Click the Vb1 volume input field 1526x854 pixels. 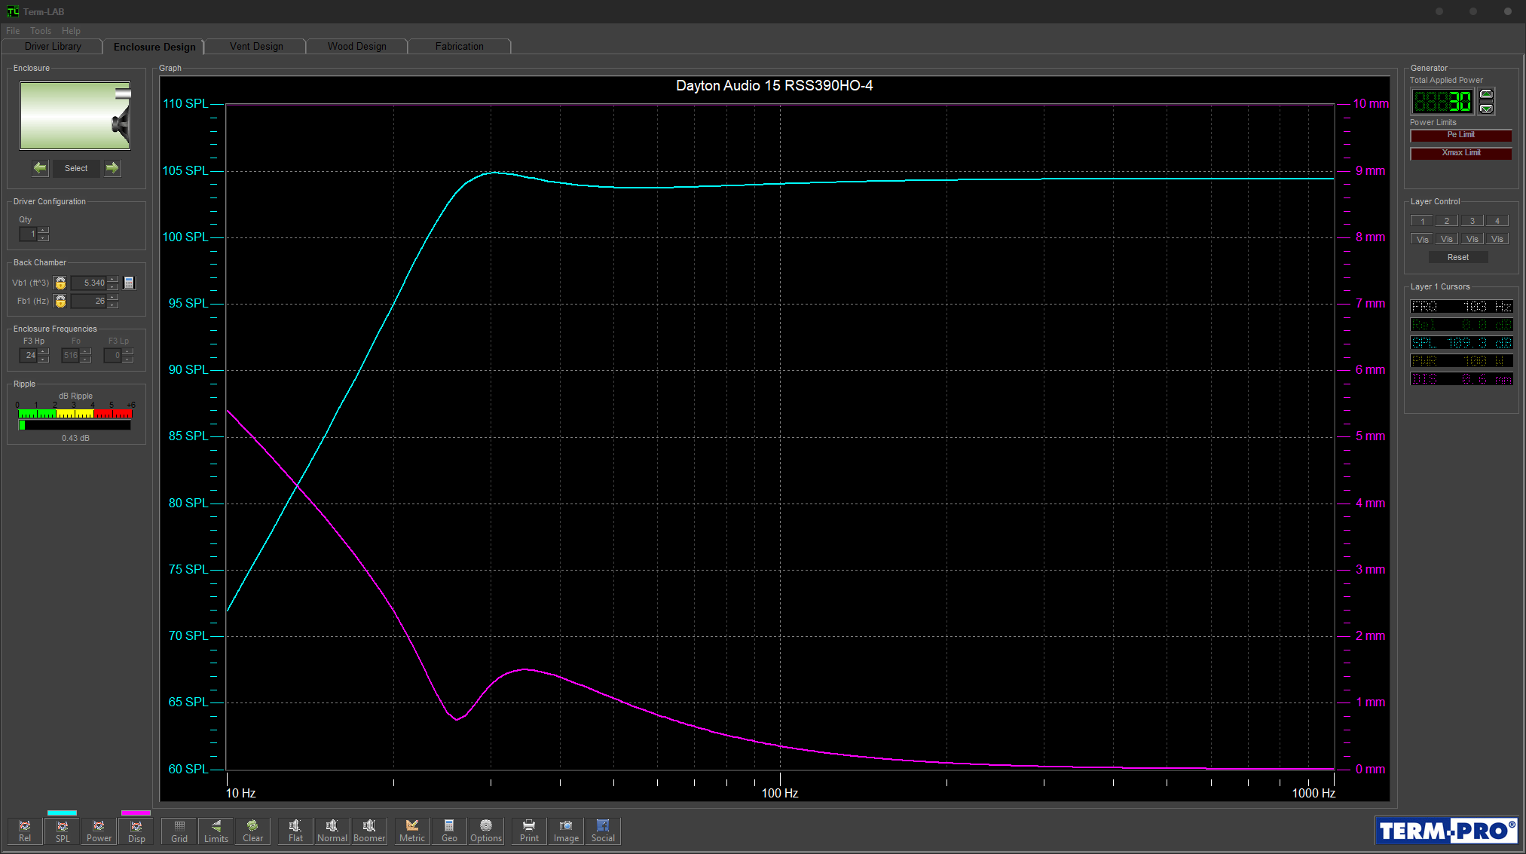(x=89, y=283)
